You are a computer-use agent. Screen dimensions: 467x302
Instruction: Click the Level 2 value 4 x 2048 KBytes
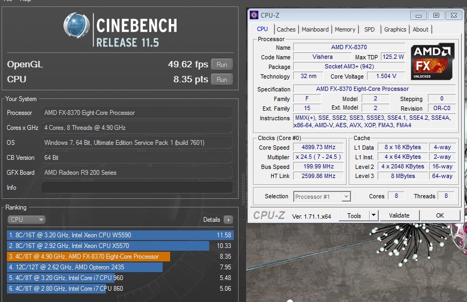[403, 166]
